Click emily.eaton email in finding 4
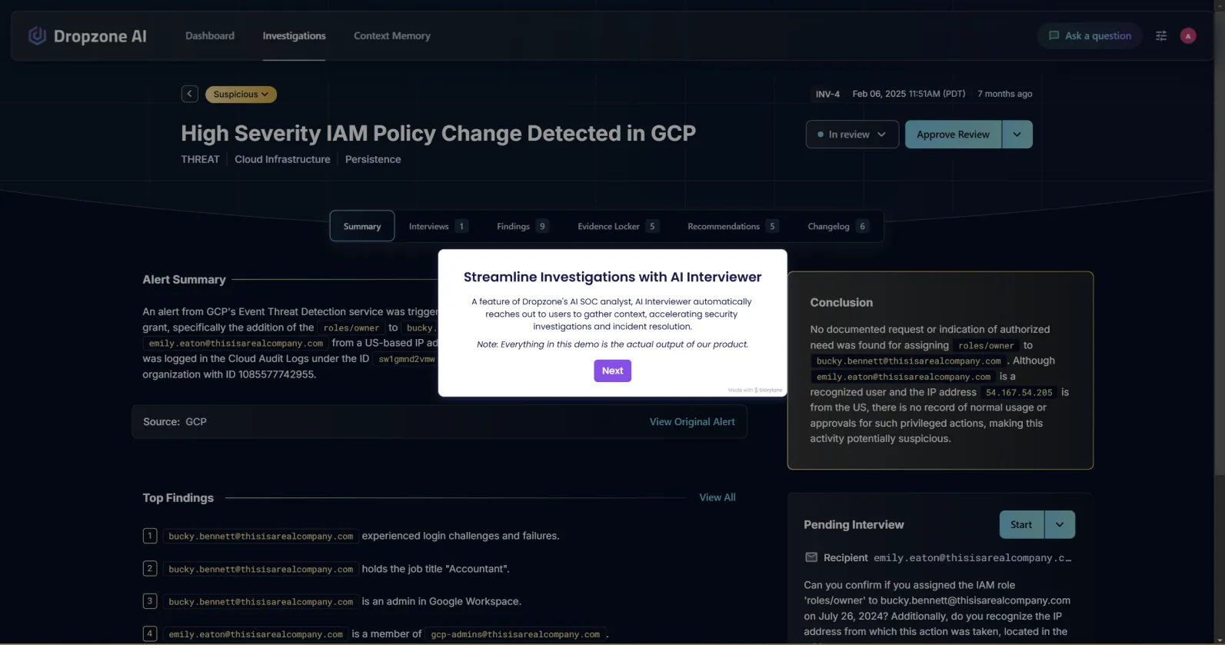Screen dimensions: 1225x645 pos(256,635)
